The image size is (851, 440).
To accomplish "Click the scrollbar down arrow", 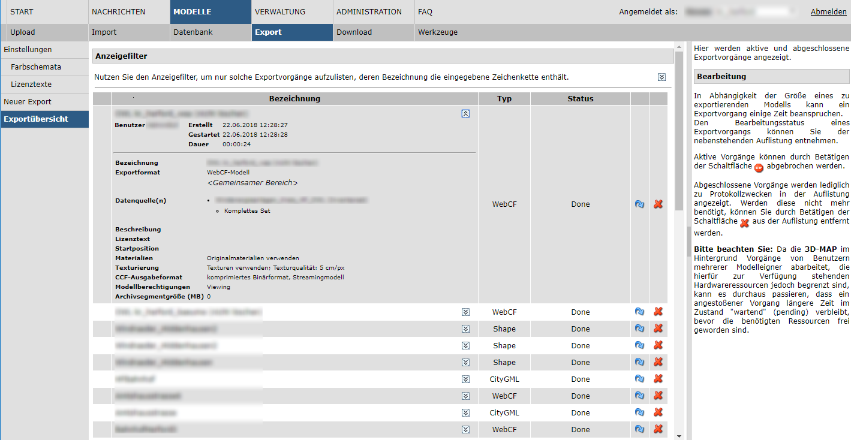I will [679, 436].
